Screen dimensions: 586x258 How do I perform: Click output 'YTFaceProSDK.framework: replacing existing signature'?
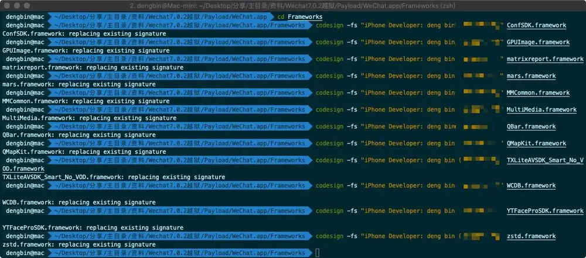tap(93, 228)
